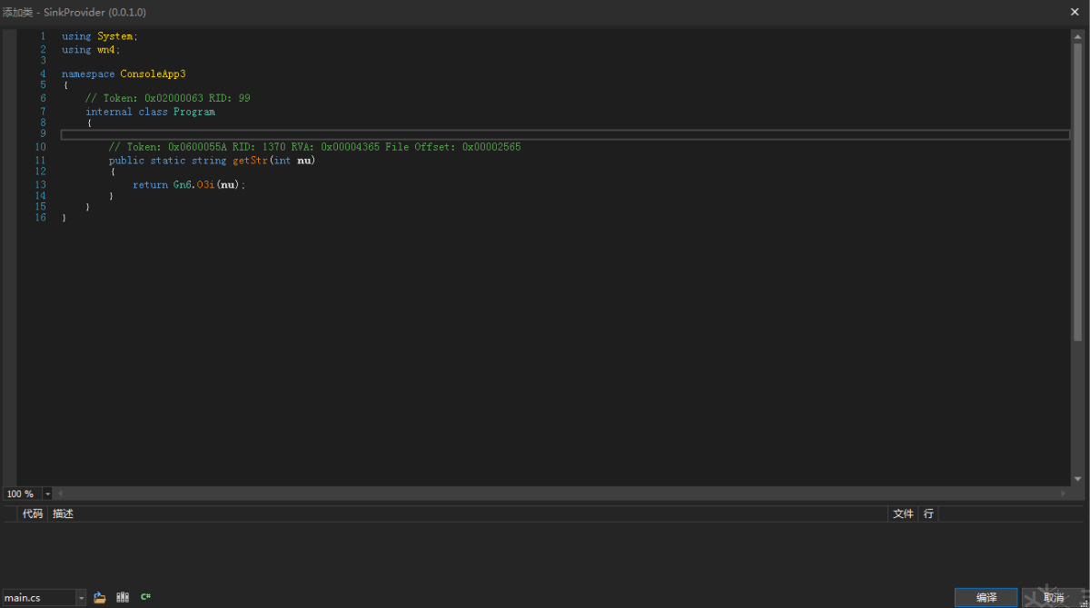Click the open file folder icon
1090x608 pixels.
coord(100,597)
